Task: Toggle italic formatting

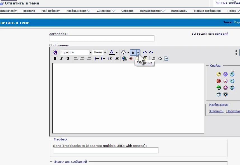Action: (x=62, y=59)
